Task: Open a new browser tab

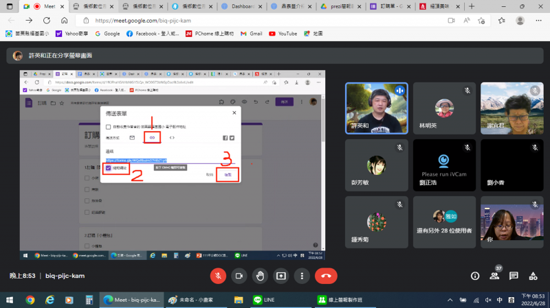Action: click(x=471, y=6)
